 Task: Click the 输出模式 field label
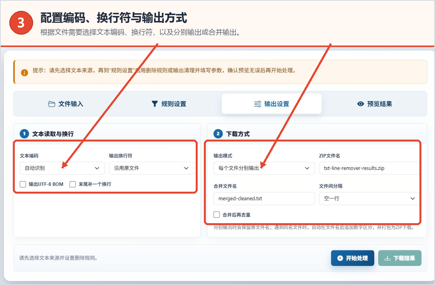[223, 156]
